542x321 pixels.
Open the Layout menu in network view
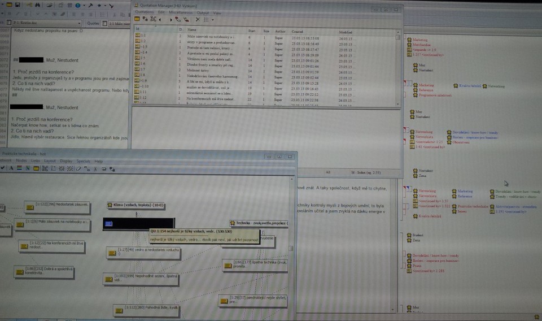click(x=50, y=161)
